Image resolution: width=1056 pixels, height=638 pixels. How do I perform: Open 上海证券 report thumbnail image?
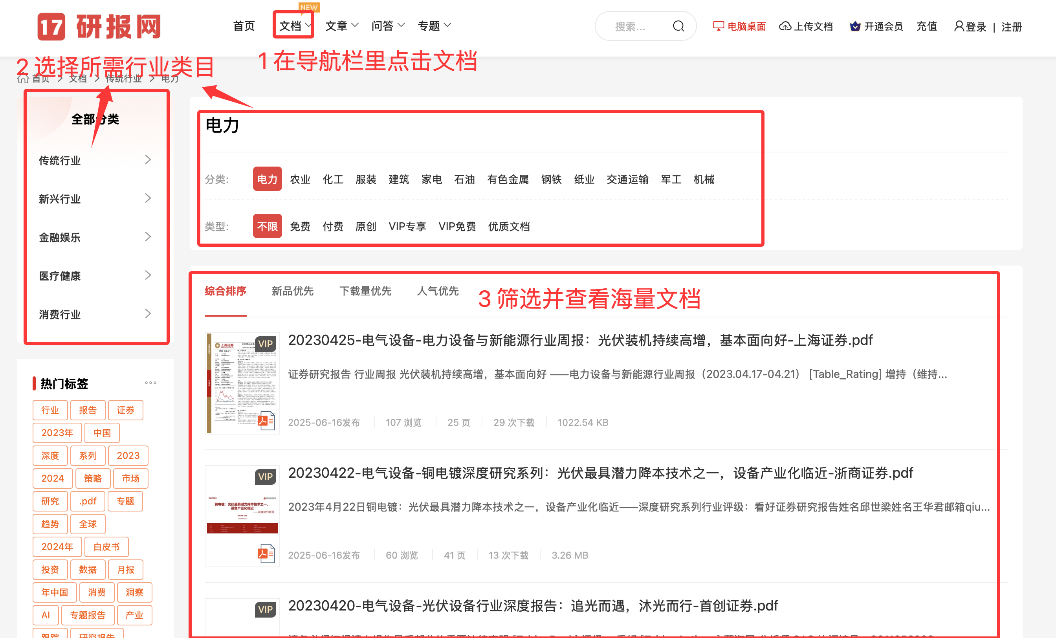(242, 383)
